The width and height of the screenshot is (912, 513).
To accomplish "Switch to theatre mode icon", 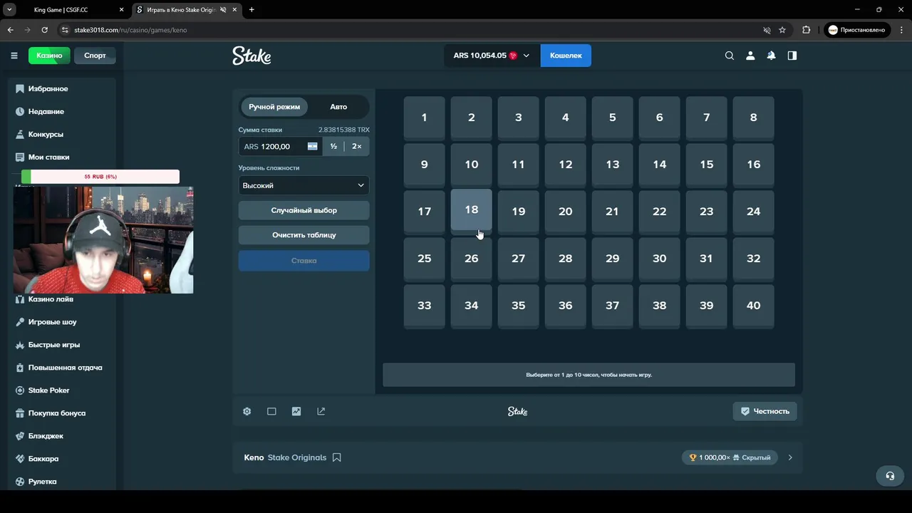I will coord(271,411).
